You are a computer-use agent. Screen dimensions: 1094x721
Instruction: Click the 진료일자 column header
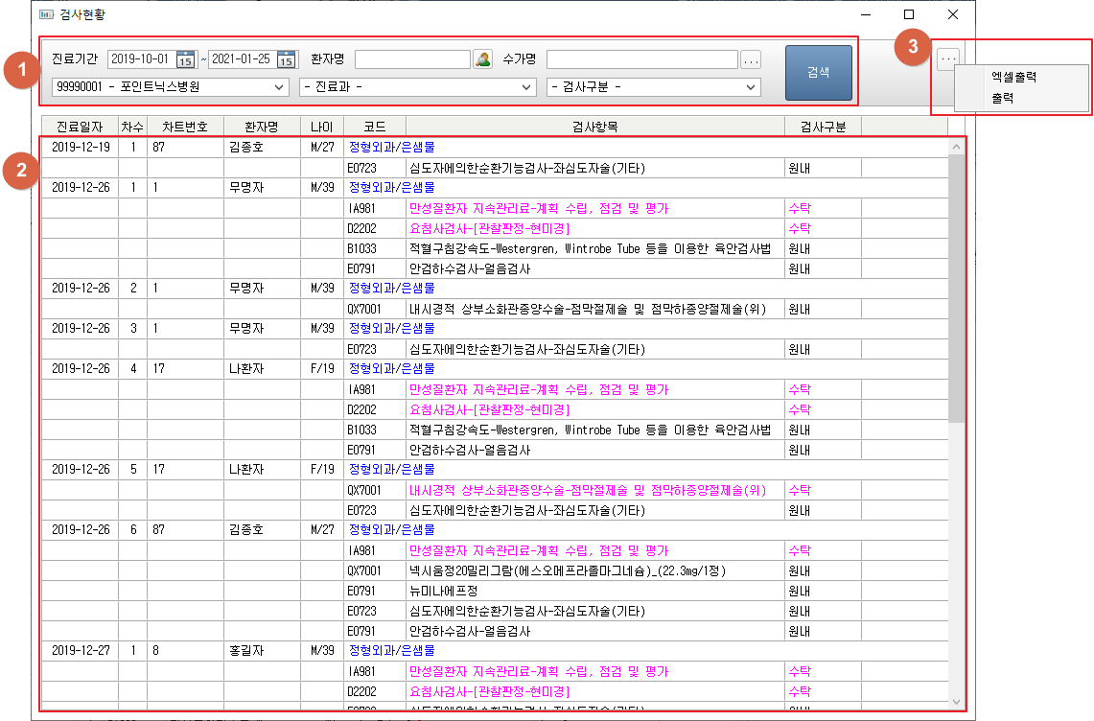80,127
